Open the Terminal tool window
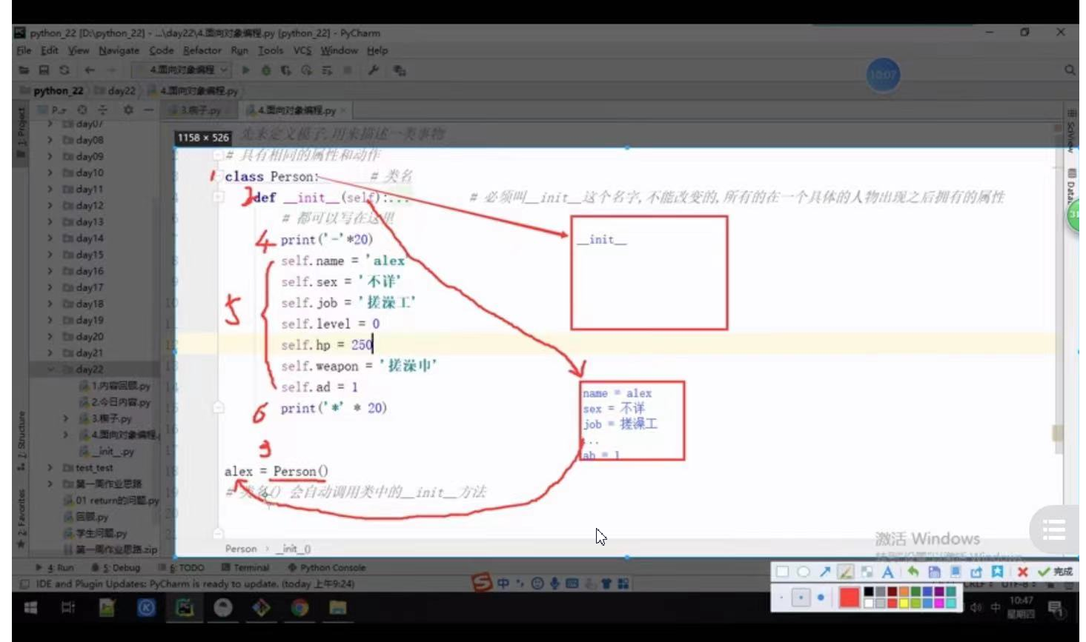This screenshot has width=1086, height=642. tap(245, 568)
